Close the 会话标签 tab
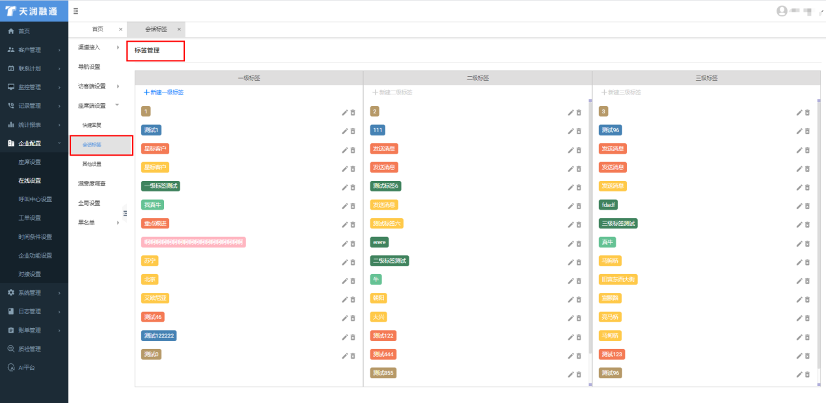This screenshot has height=403, width=826. click(x=179, y=29)
